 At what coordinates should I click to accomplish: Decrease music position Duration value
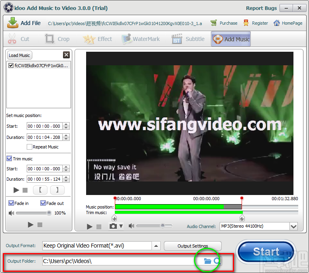[x=66, y=139]
